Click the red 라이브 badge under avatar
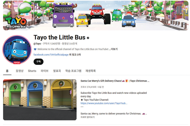 tap(17, 62)
